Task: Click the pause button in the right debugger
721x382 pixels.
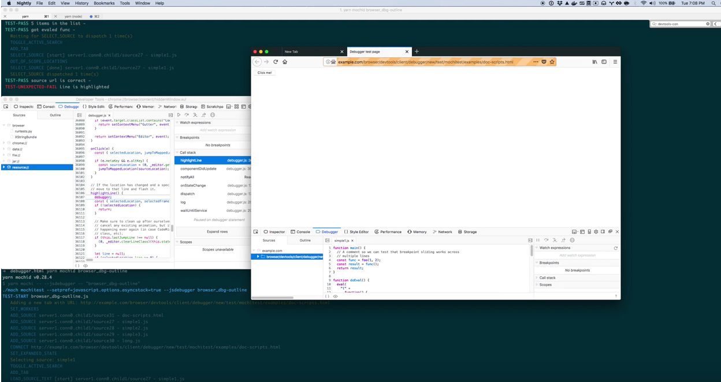Action: pyautogui.click(x=538, y=240)
